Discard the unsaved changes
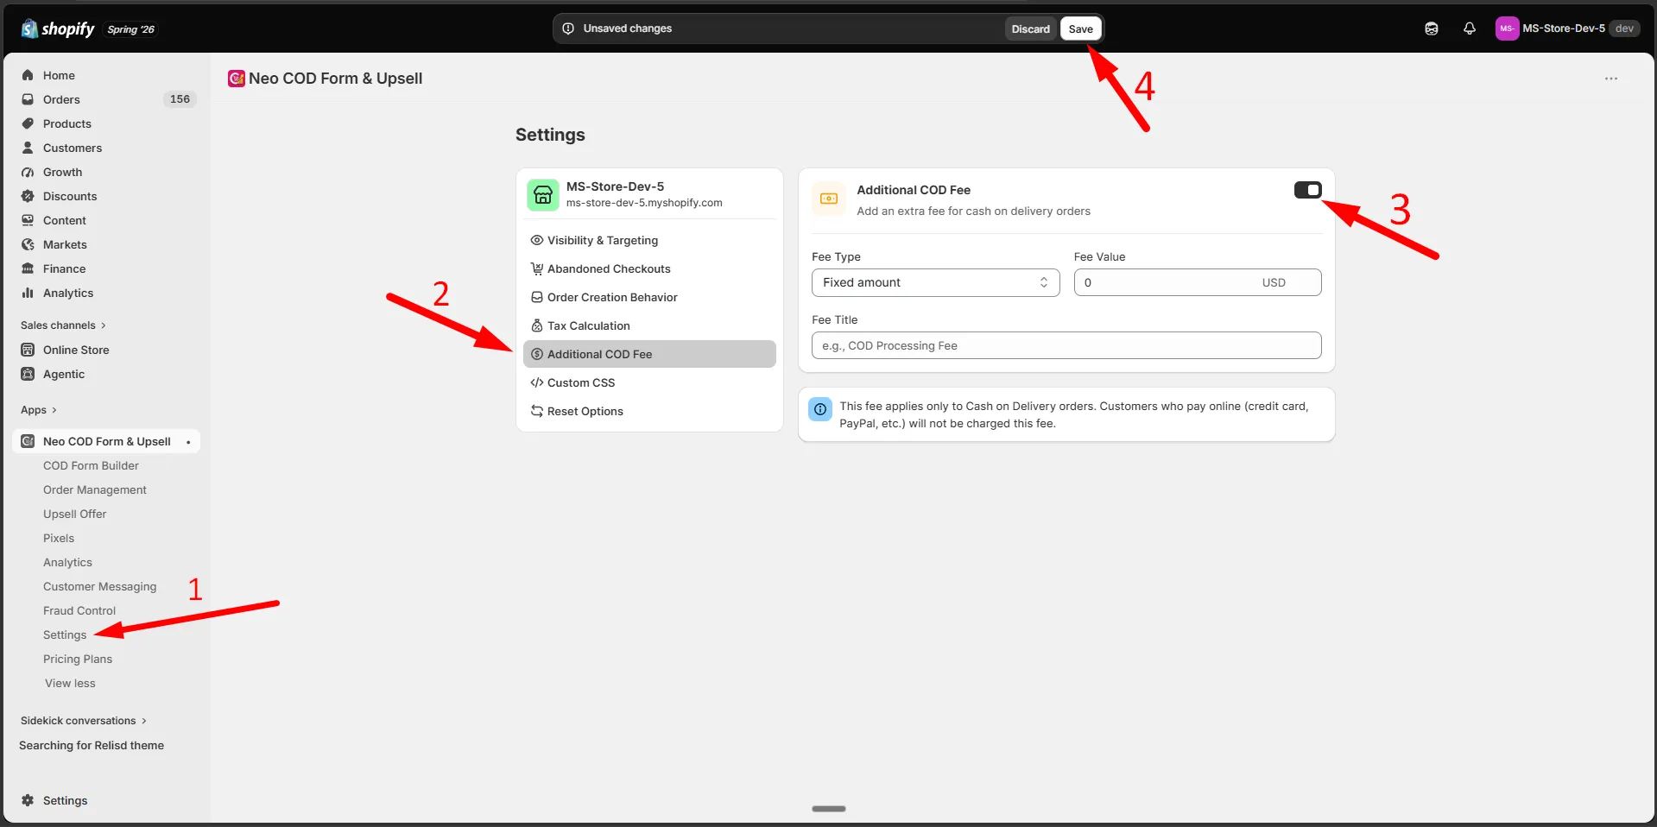The height and width of the screenshot is (827, 1657). point(1030,28)
